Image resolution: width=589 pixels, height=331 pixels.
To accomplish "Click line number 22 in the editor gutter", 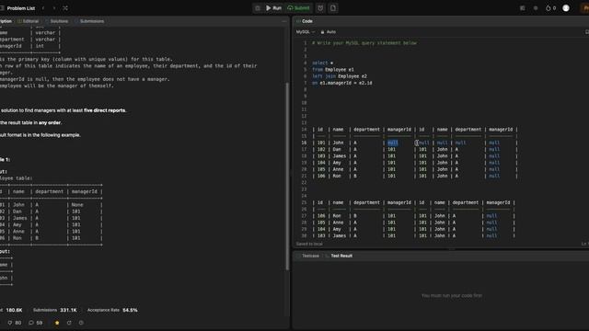I will 304,182.
